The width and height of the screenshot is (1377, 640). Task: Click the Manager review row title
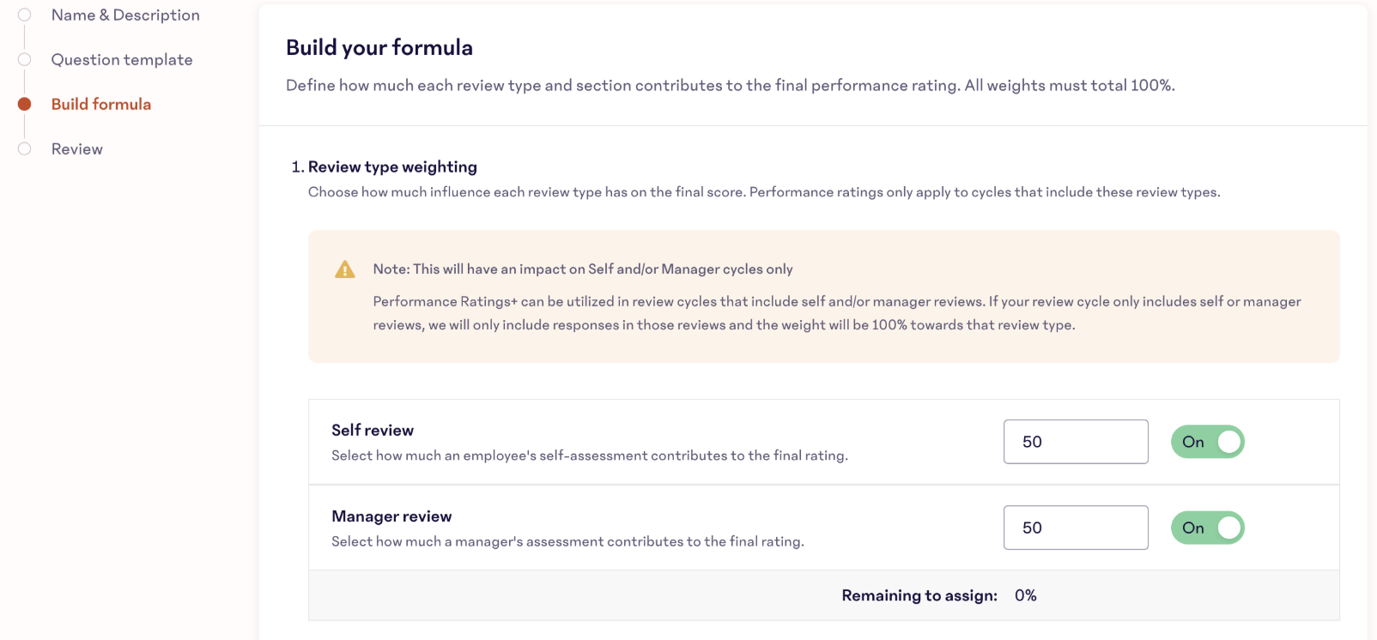click(x=391, y=516)
